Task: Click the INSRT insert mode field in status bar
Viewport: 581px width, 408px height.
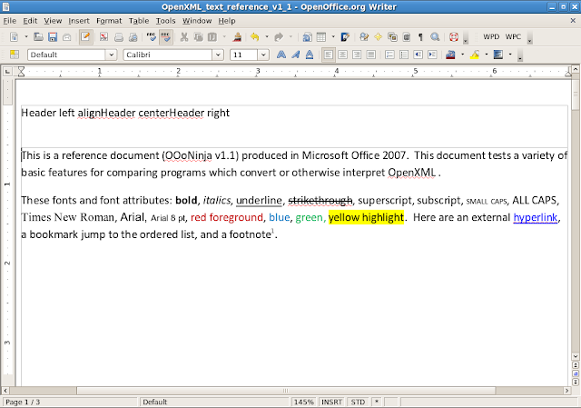Action: click(333, 402)
